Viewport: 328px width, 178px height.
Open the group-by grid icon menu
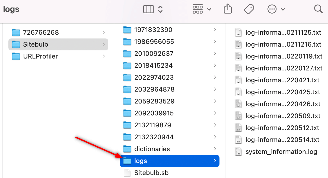click(198, 9)
